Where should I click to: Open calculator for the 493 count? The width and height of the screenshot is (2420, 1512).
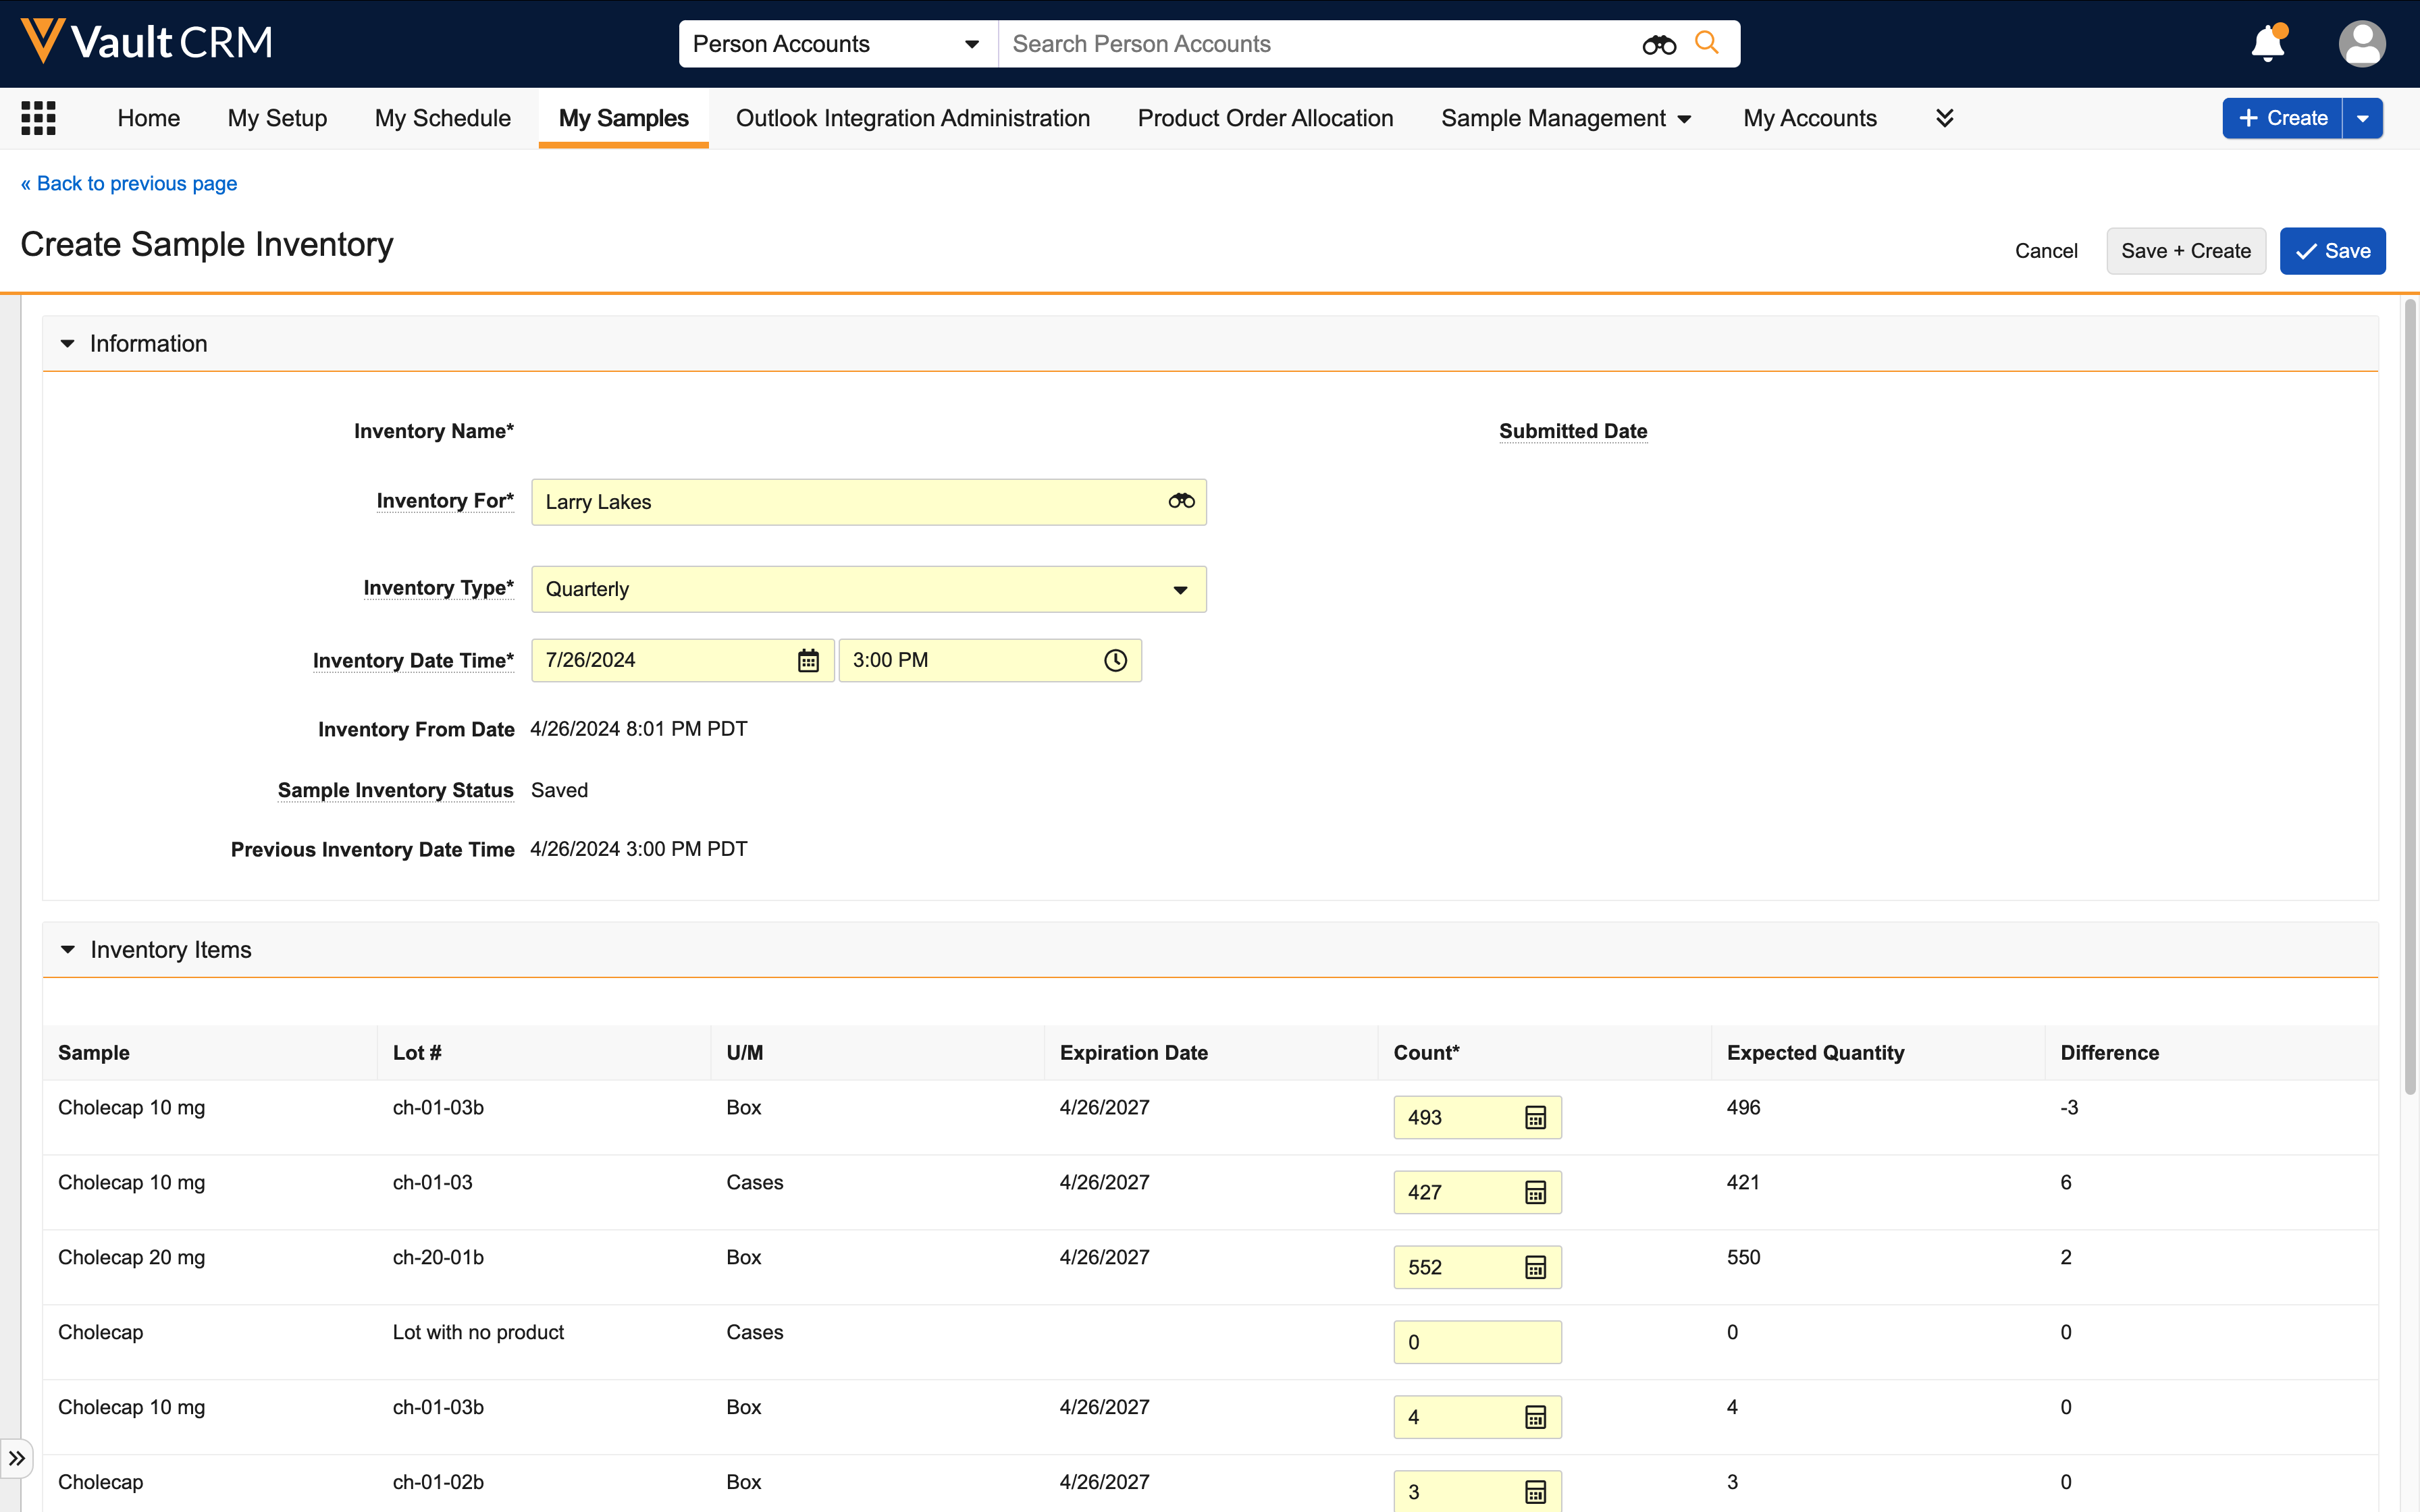(x=1535, y=1117)
